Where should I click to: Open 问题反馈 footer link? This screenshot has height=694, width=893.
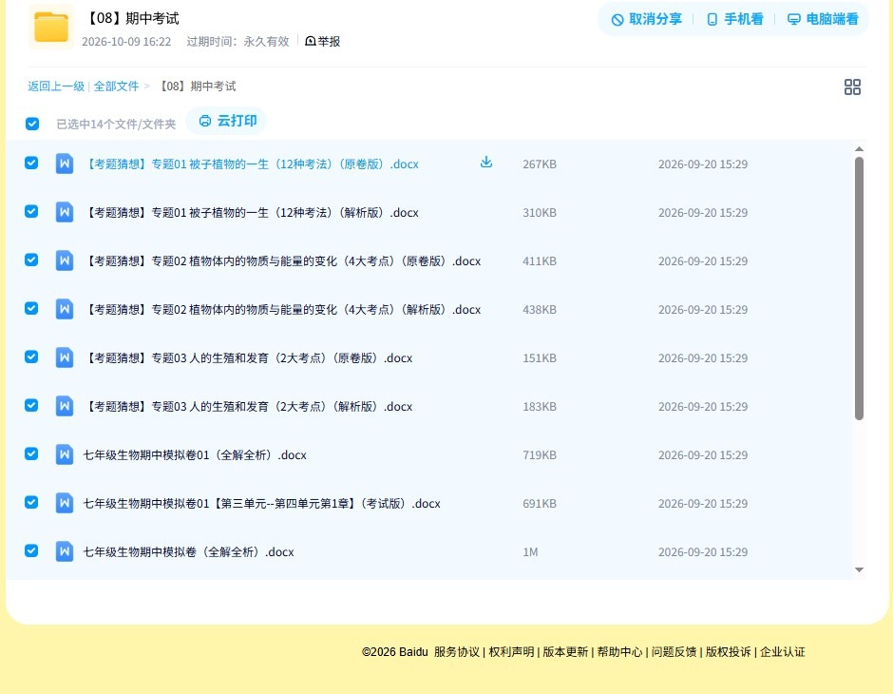pos(674,652)
